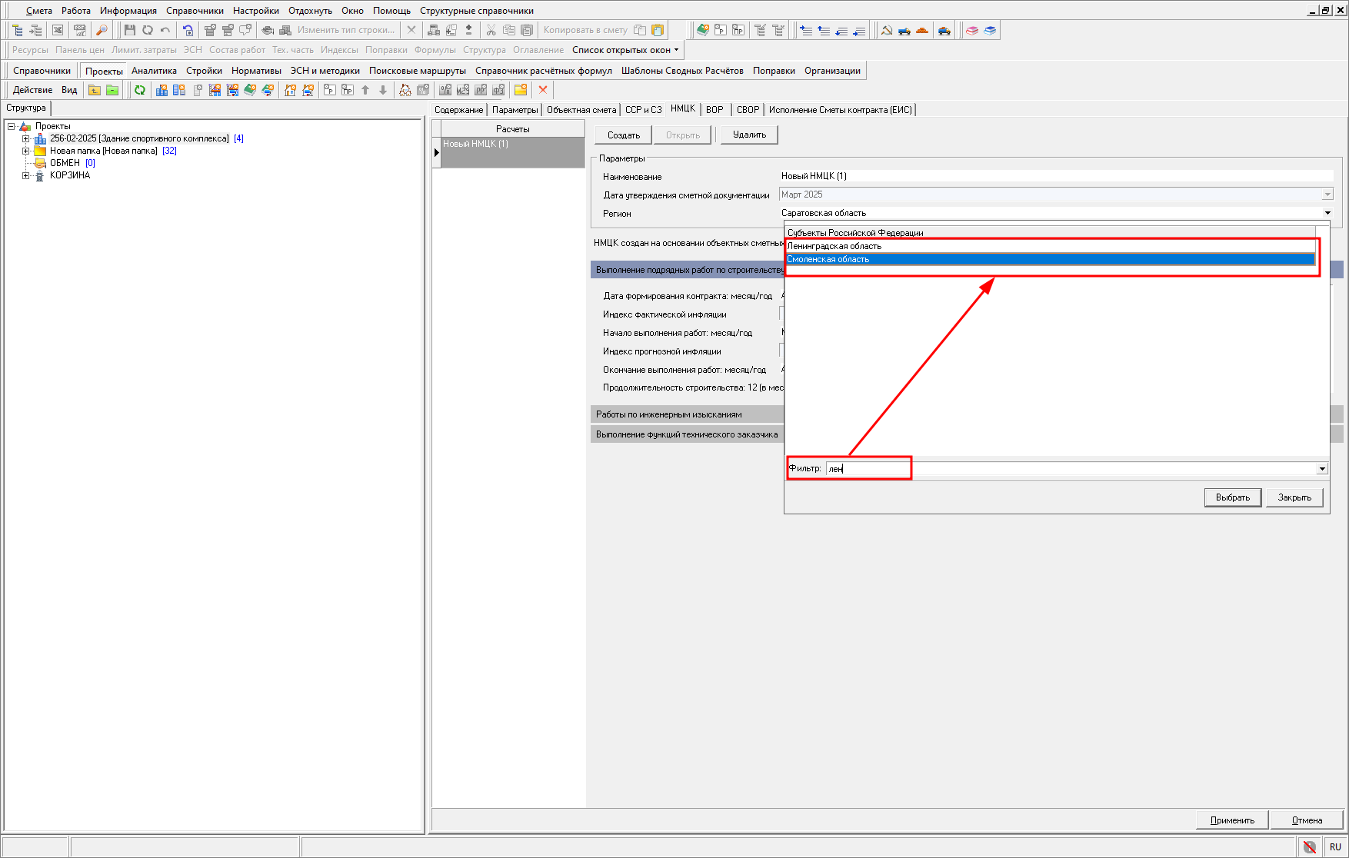Expand the КОРЗИНА tree node

(x=25, y=175)
